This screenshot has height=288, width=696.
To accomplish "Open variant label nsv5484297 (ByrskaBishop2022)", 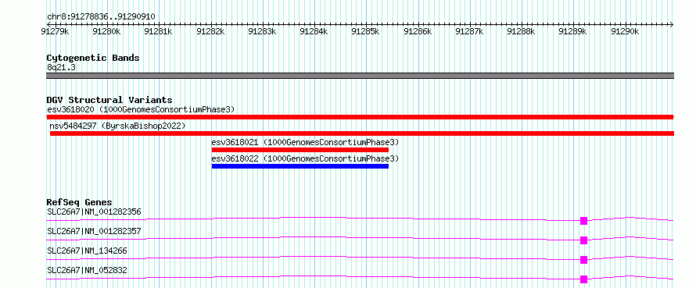I will click(117, 126).
